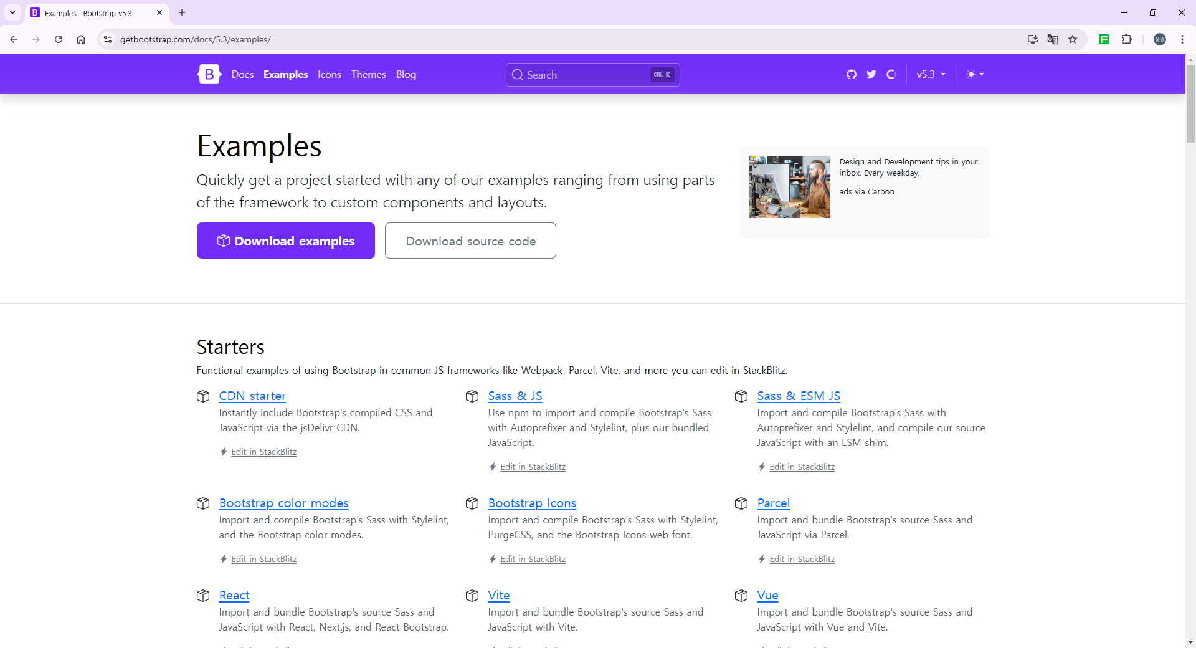
Task: Click box icon beside Sass & ESM JS
Action: pos(741,396)
